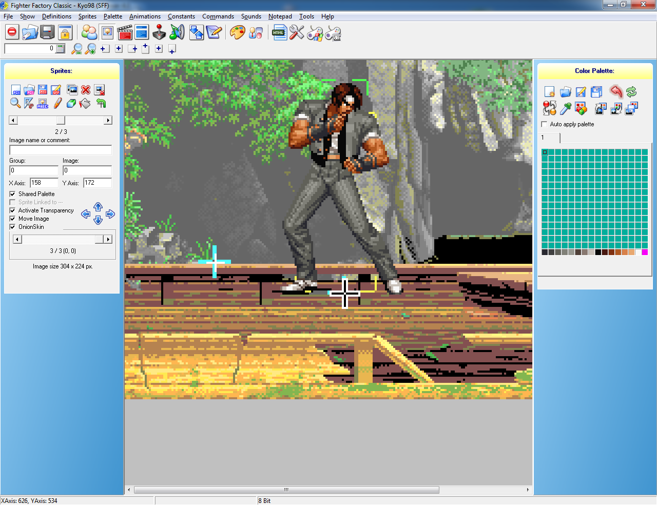The width and height of the screenshot is (657, 505).
Task: Open the HTML export tool
Action: click(x=279, y=32)
